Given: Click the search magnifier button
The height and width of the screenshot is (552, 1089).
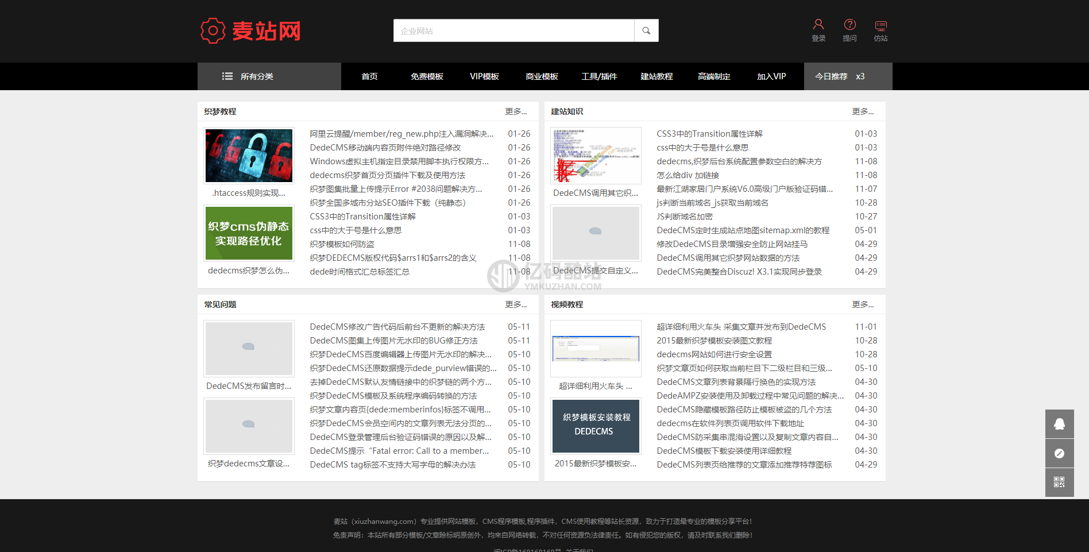Looking at the screenshot, I should pos(646,31).
